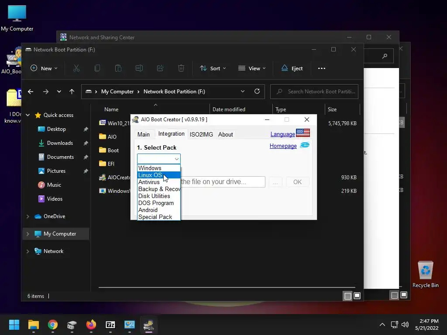
Task: Open the Integration tab
Action: coord(171,134)
